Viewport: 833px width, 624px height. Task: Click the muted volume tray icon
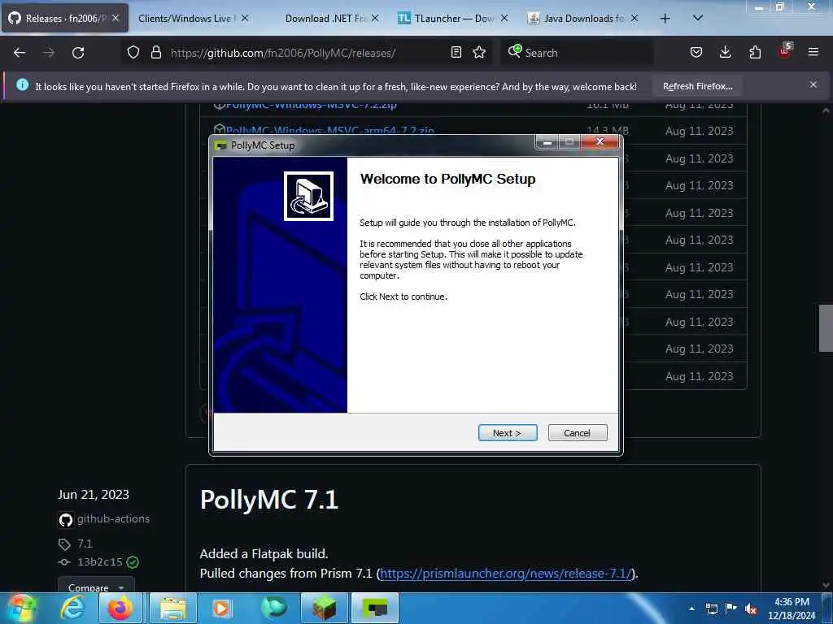[x=751, y=609]
